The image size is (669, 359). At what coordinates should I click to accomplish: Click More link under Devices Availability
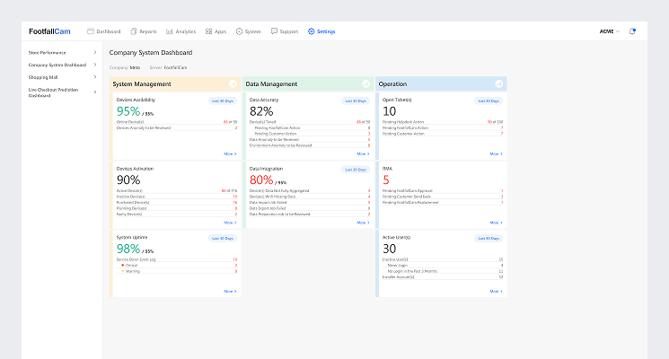click(230, 153)
